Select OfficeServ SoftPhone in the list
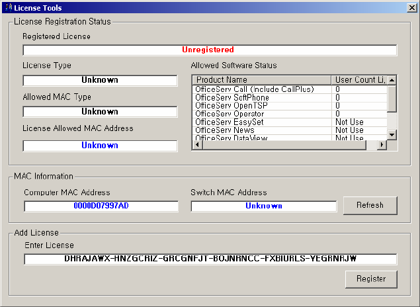 pos(232,97)
